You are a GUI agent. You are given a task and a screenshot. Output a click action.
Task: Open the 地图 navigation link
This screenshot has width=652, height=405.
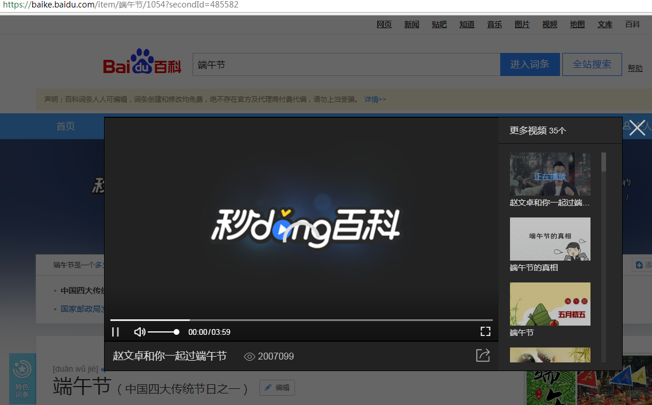click(577, 25)
